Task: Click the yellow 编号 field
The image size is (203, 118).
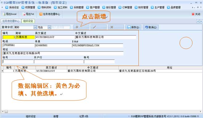Action: pos(9,37)
